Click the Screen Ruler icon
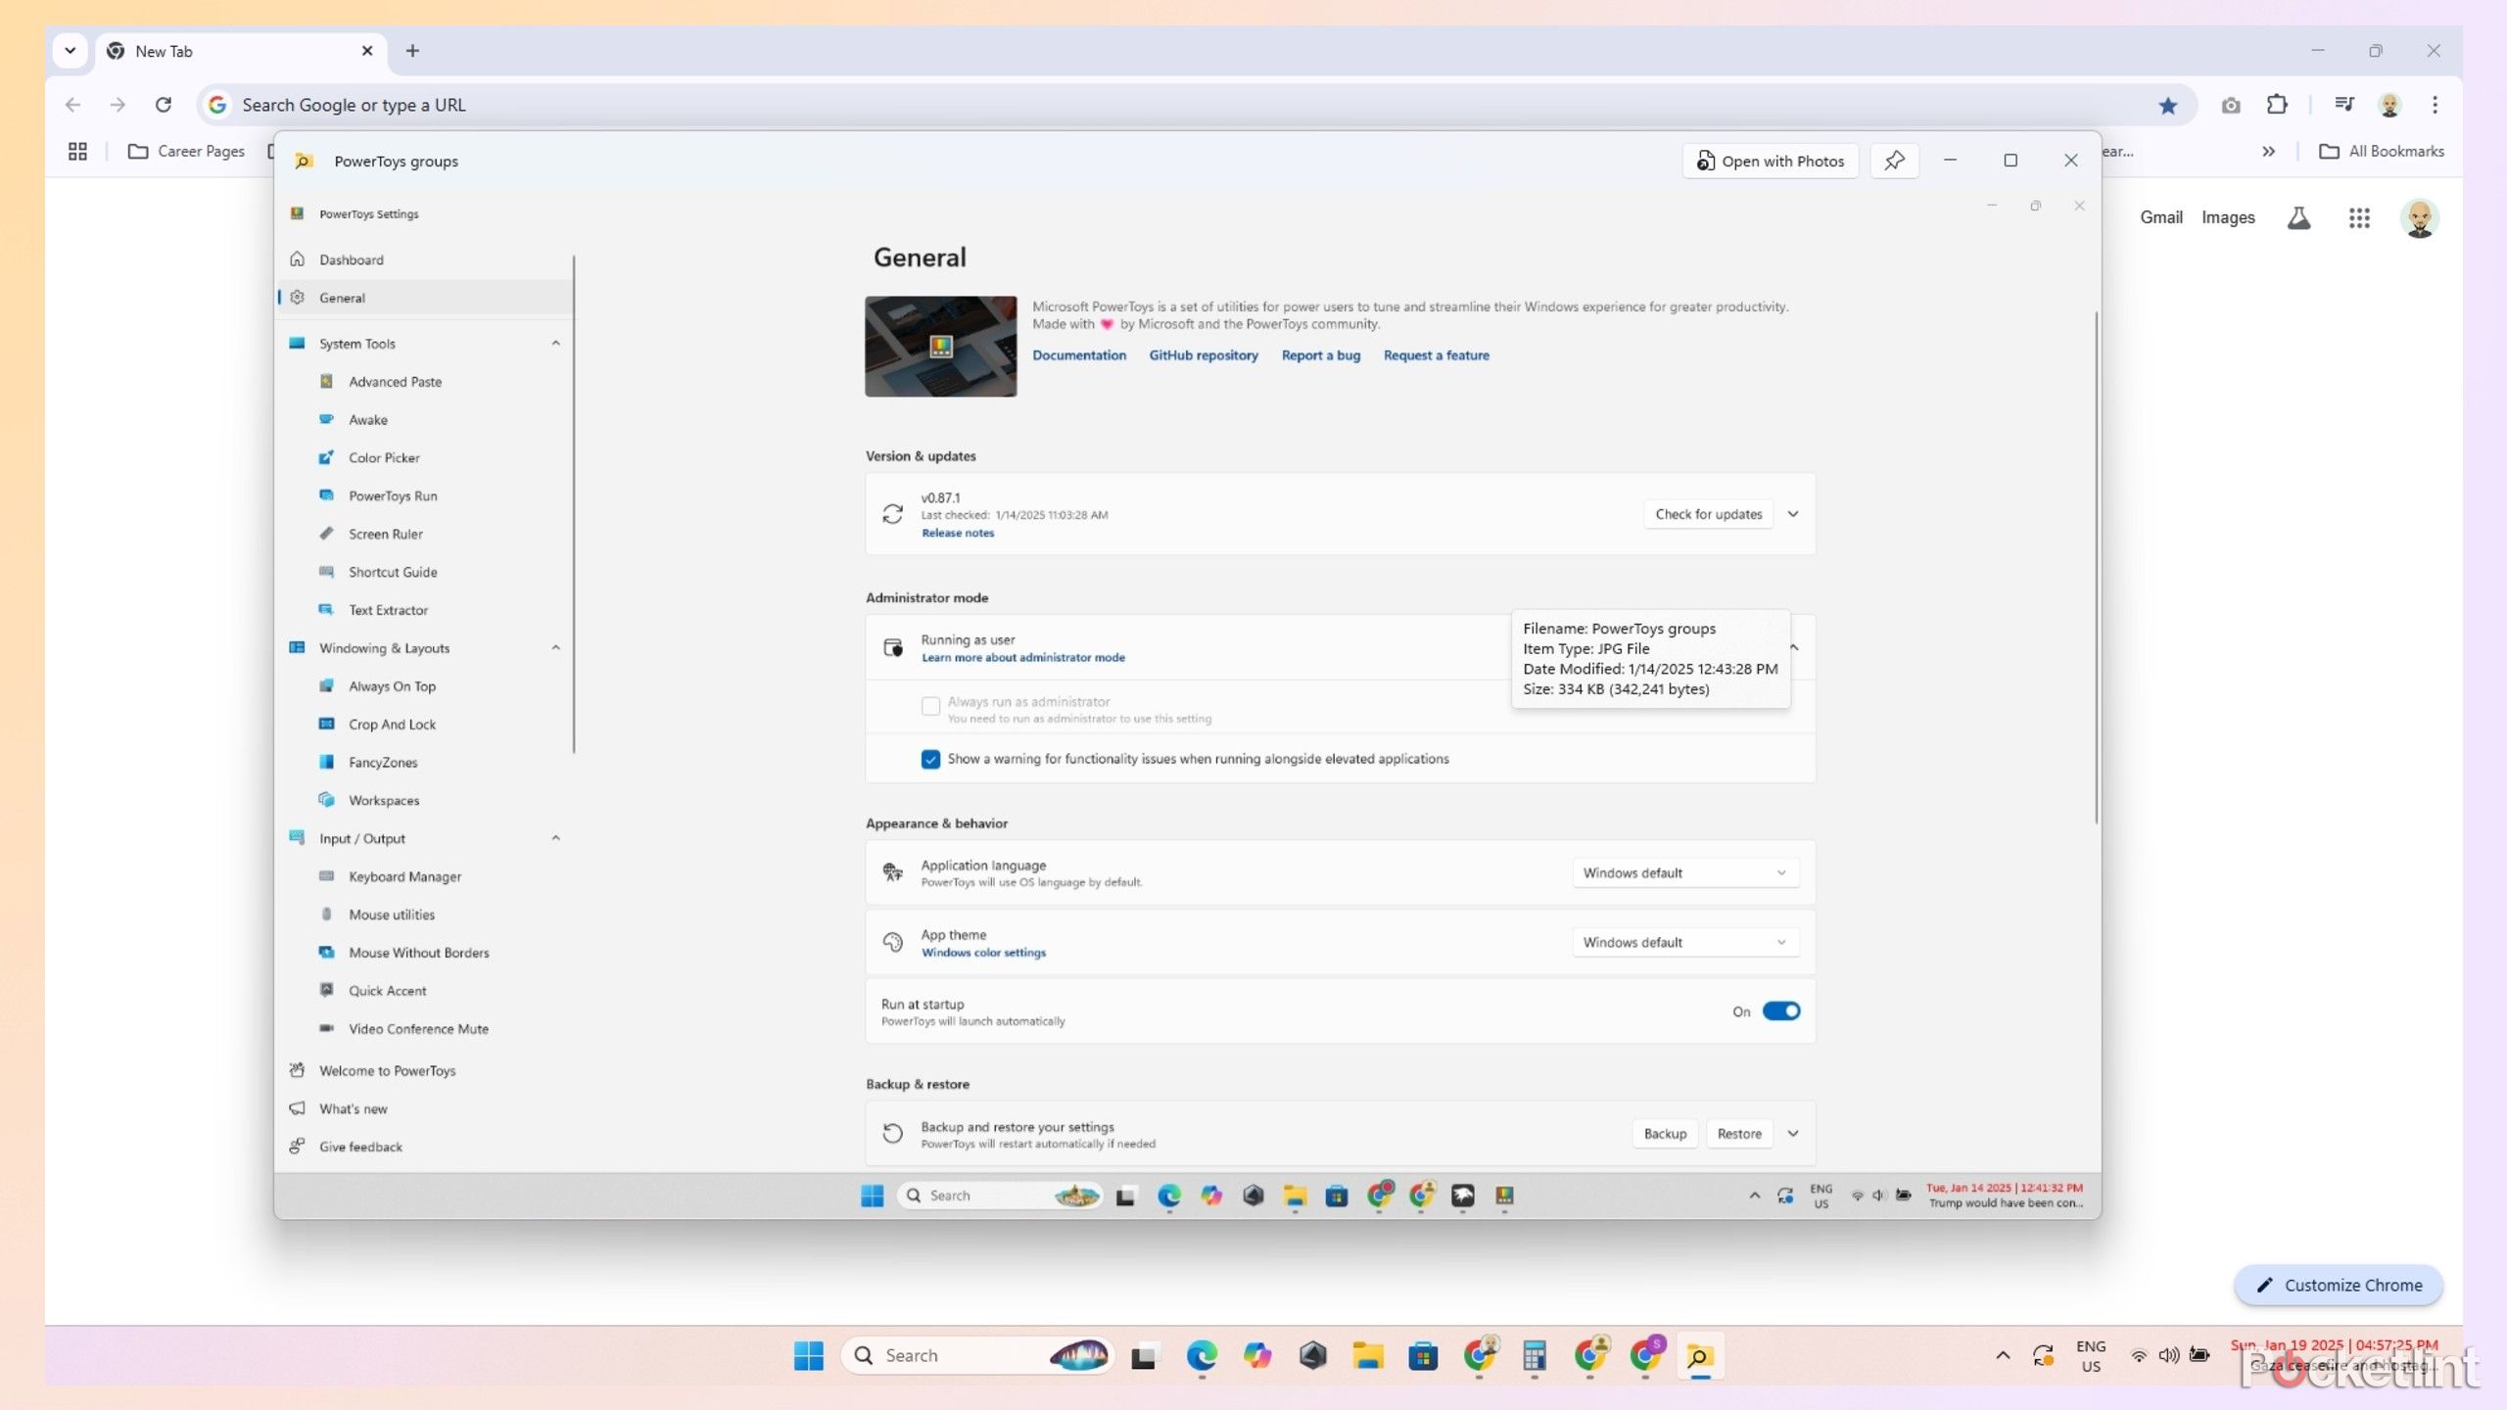 tap(326, 534)
